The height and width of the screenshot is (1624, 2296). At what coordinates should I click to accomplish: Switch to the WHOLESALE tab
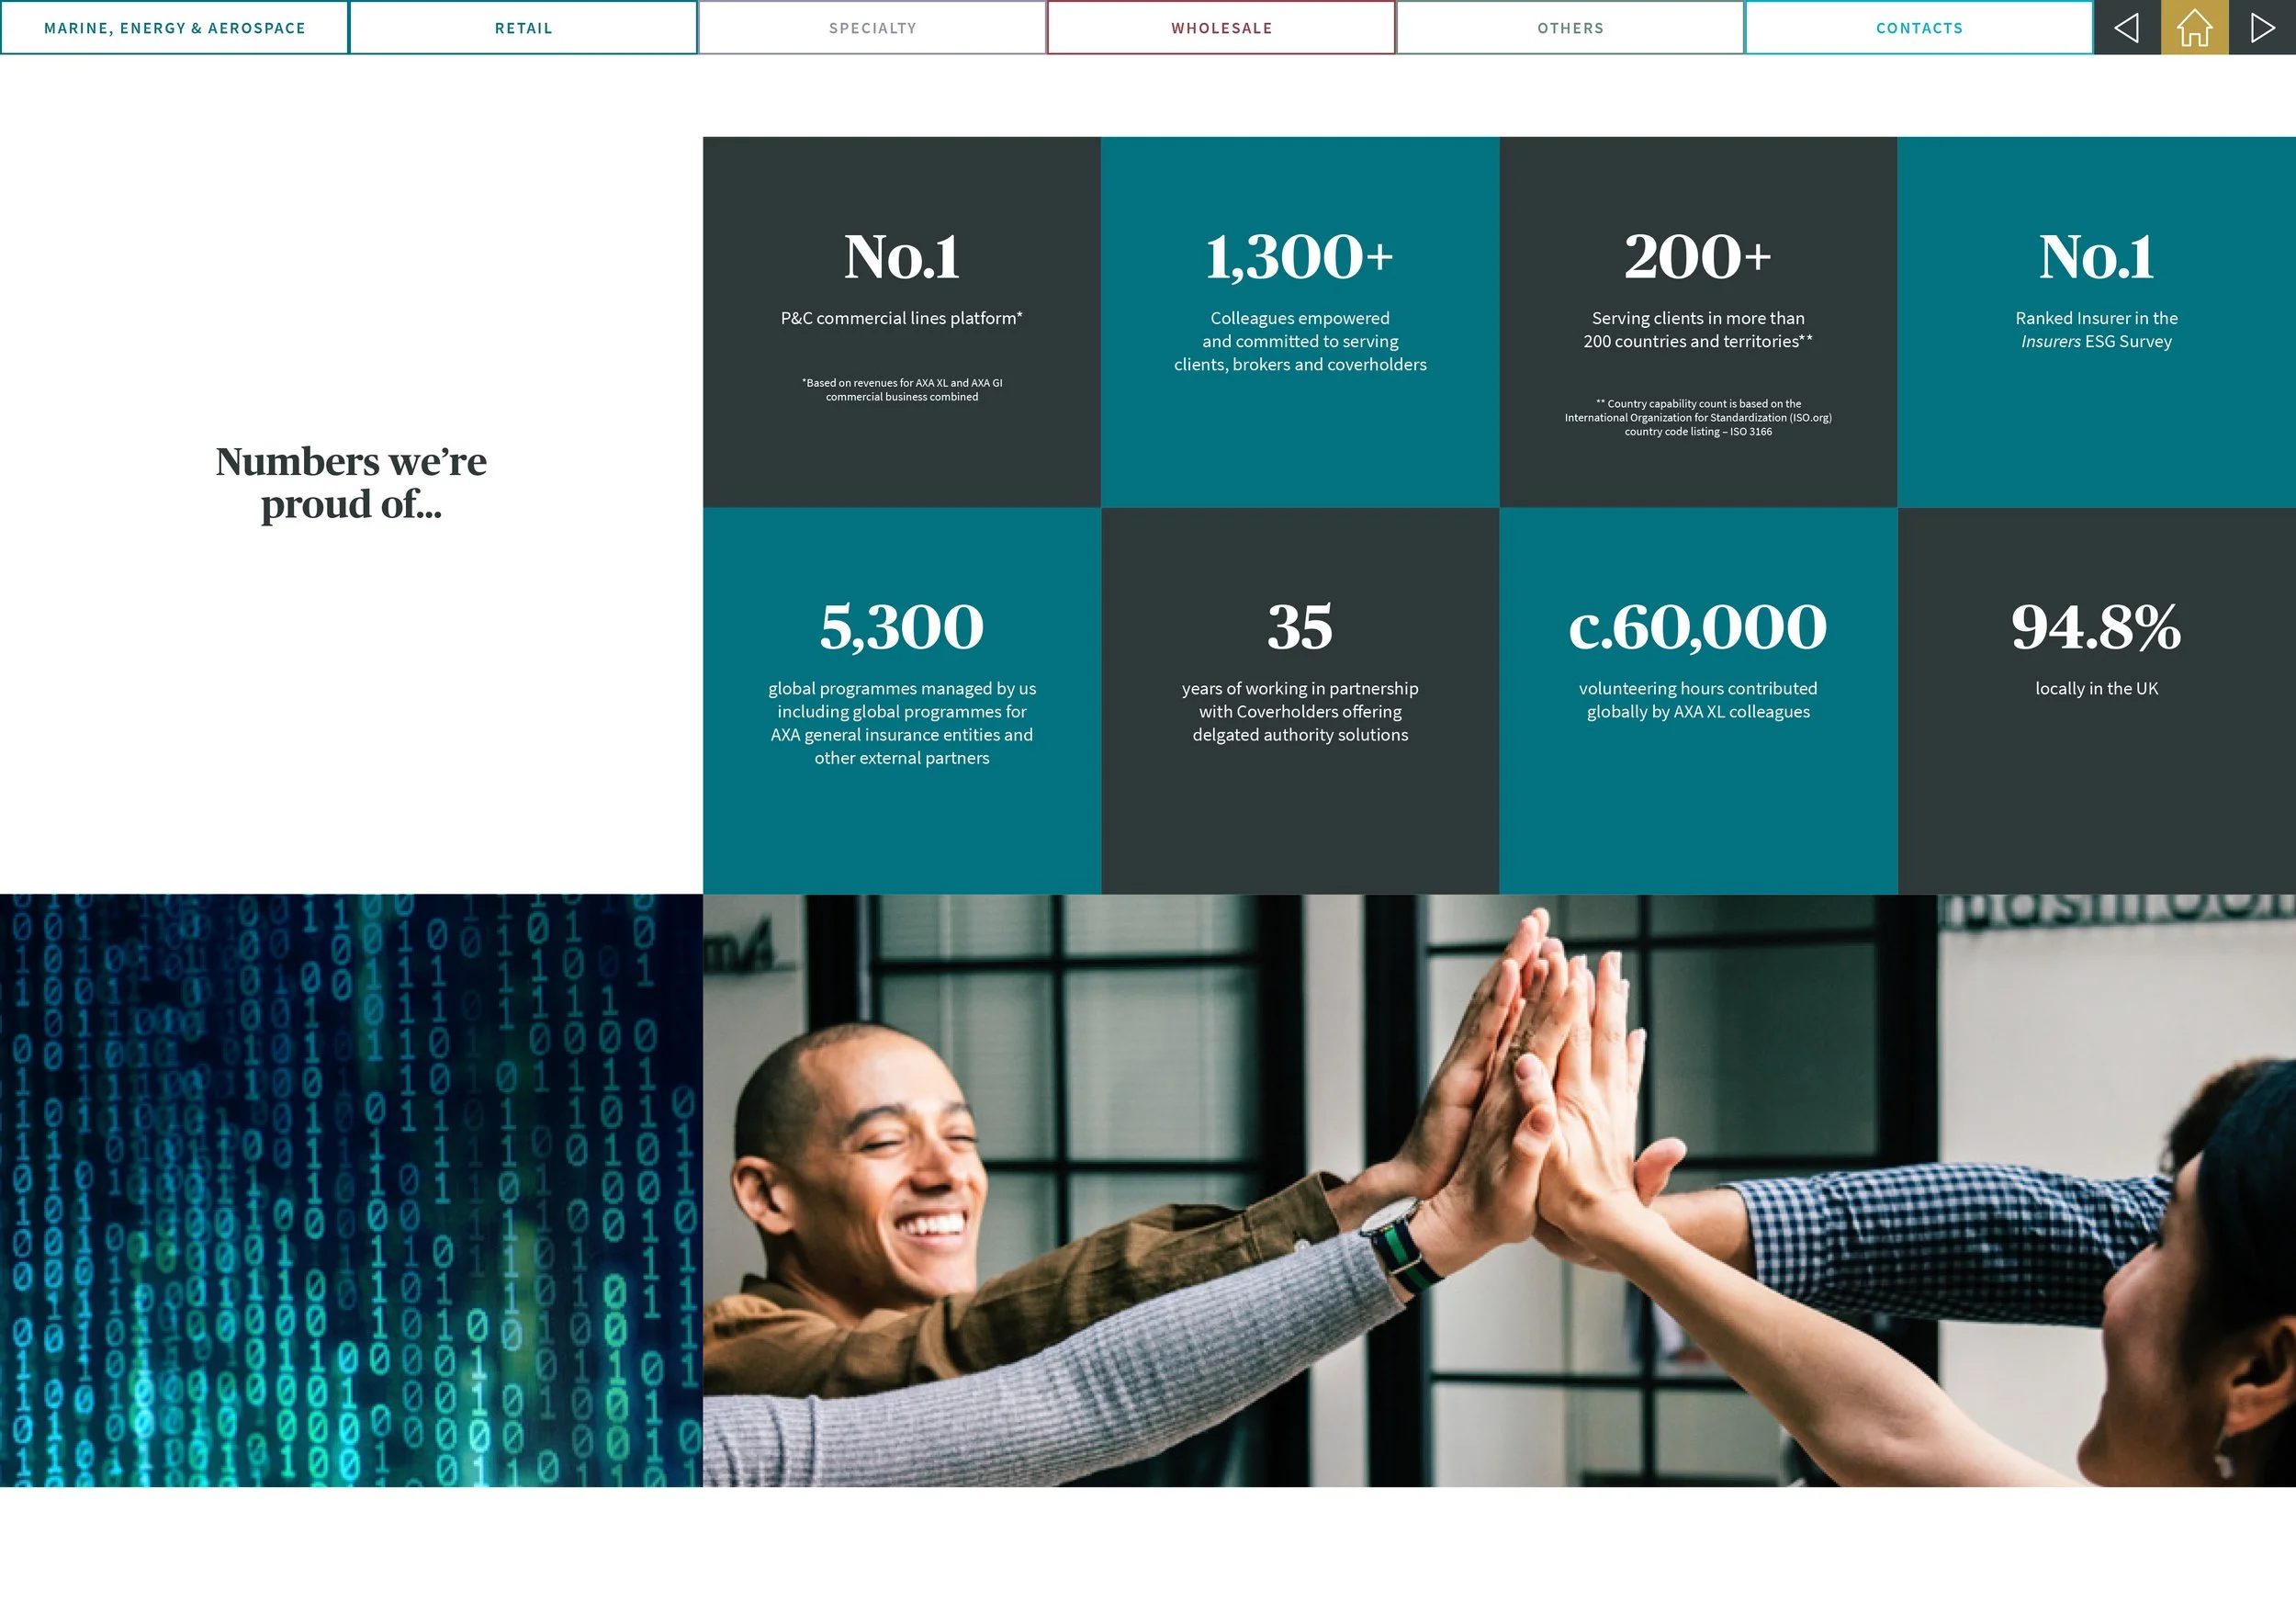point(1222,27)
